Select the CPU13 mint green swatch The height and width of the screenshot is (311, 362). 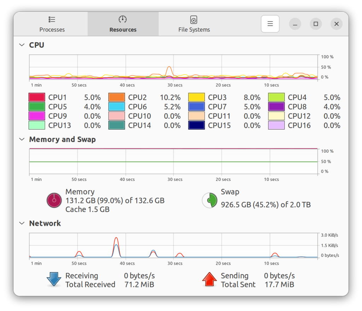coord(37,125)
